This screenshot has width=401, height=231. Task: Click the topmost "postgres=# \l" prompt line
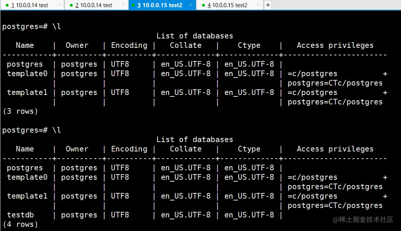pos(32,26)
